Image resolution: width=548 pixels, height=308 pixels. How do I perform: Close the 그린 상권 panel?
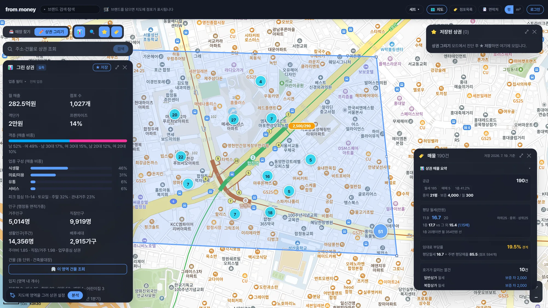pyautogui.click(x=125, y=67)
